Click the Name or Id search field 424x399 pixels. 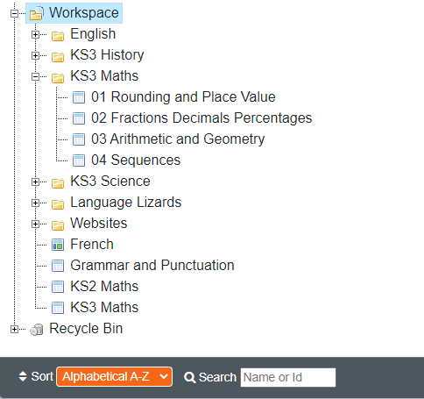(x=288, y=377)
